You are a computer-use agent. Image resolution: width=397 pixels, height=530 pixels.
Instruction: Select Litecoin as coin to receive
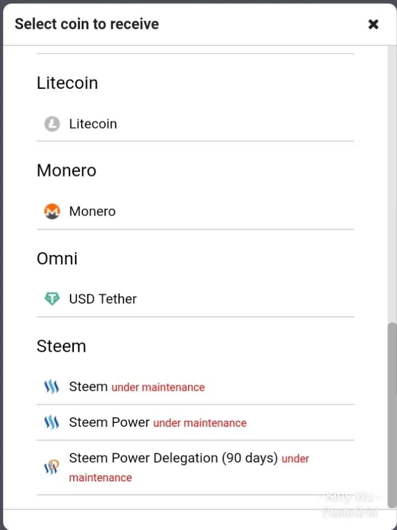(x=195, y=124)
